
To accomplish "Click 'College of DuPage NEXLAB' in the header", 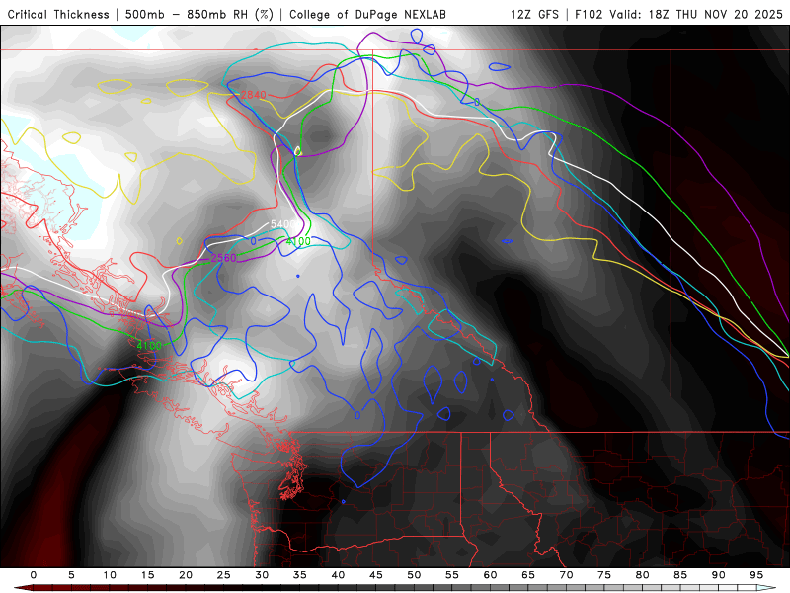I will coord(367,14).
